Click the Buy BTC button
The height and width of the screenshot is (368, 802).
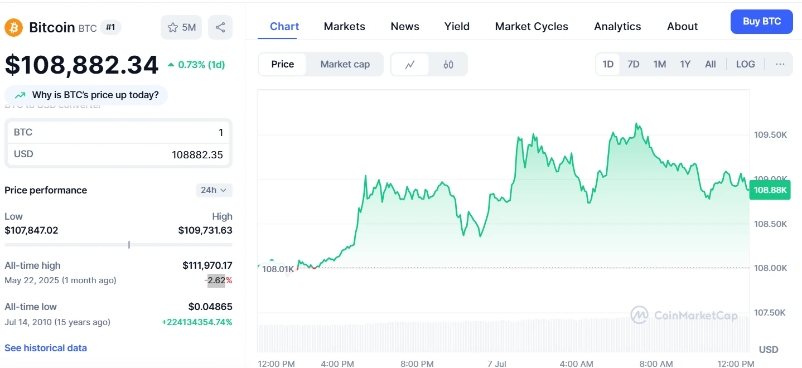762,22
